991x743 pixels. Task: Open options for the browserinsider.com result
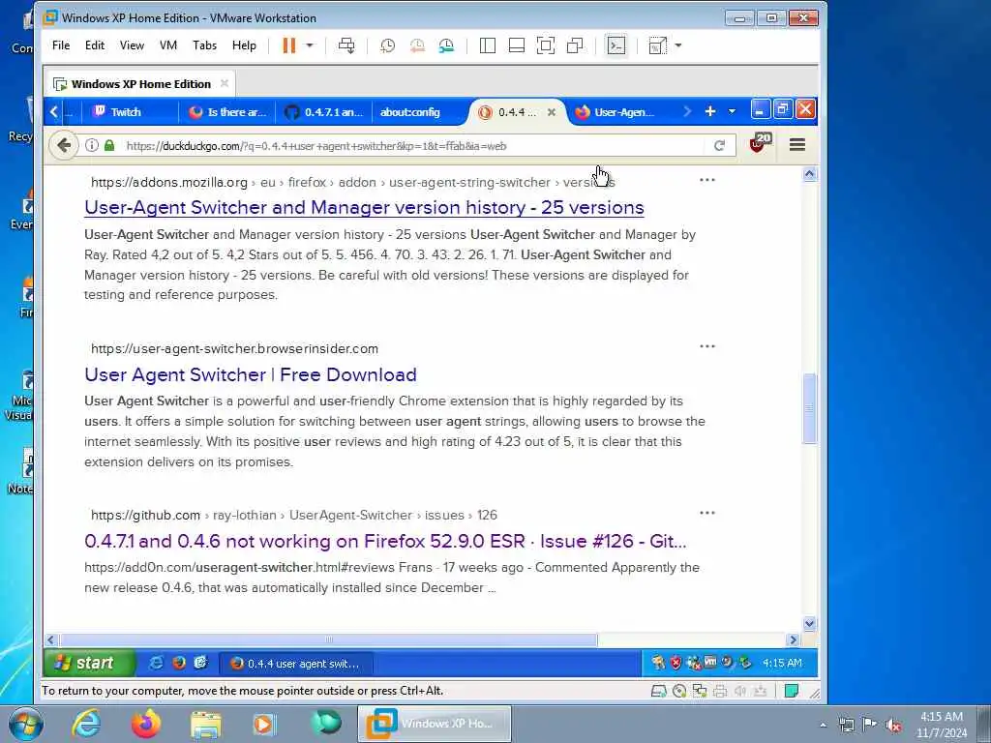pyautogui.click(x=707, y=346)
